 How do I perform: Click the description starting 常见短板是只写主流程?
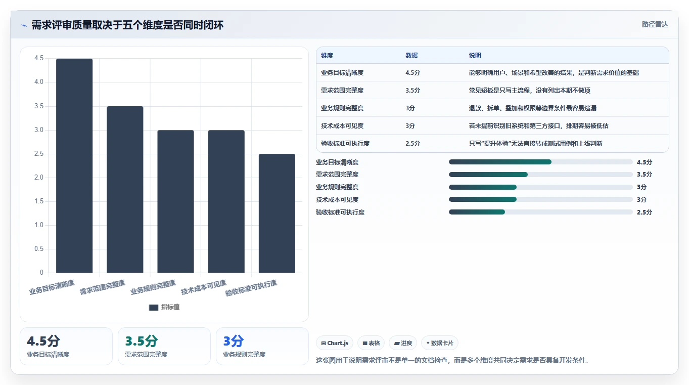[530, 91]
